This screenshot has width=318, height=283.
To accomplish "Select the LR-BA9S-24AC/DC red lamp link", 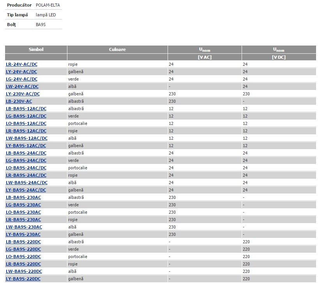I will pos(26,175).
